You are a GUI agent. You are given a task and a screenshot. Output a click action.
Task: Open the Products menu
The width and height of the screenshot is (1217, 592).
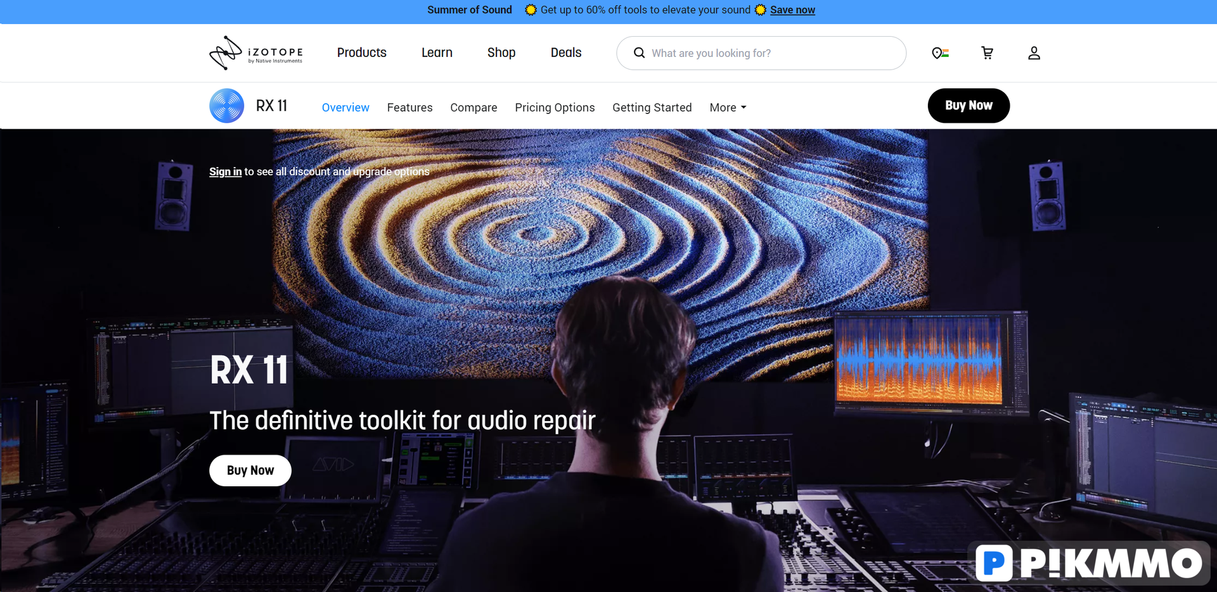pos(361,53)
